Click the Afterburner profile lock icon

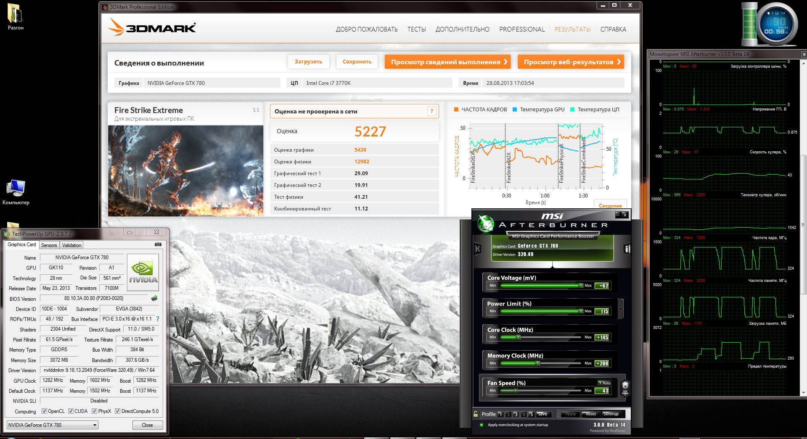point(476,414)
